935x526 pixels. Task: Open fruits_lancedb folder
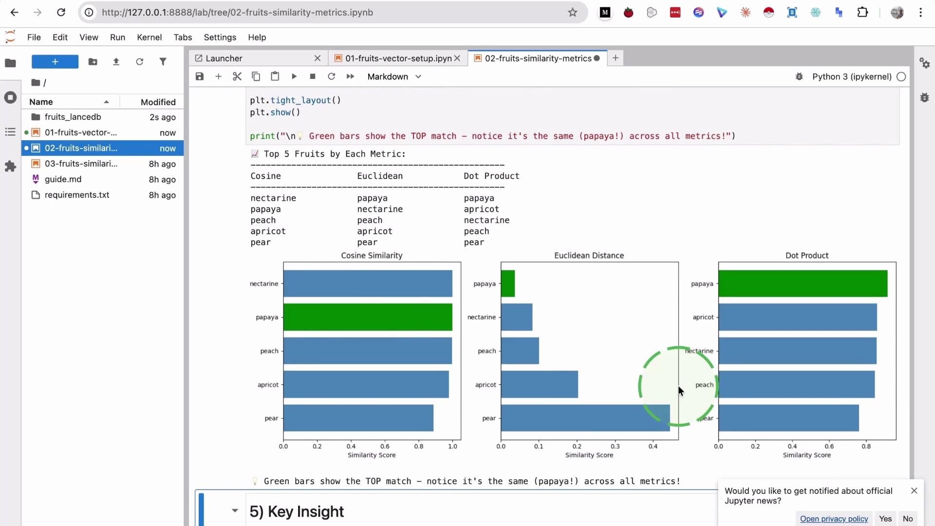(x=102, y=117)
